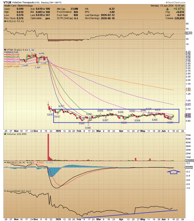Click the 0.87 EMA(100) tag on right axis
The height and width of the screenshot is (221, 194).
(x=188, y=104)
